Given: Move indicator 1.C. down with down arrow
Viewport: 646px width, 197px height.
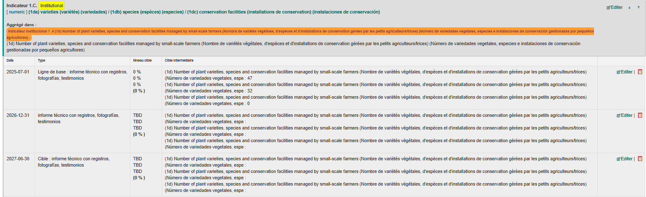Looking at the screenshot, I should pos(630,8).
